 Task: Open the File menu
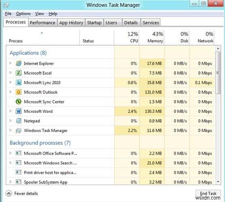[x=8, y=14]
